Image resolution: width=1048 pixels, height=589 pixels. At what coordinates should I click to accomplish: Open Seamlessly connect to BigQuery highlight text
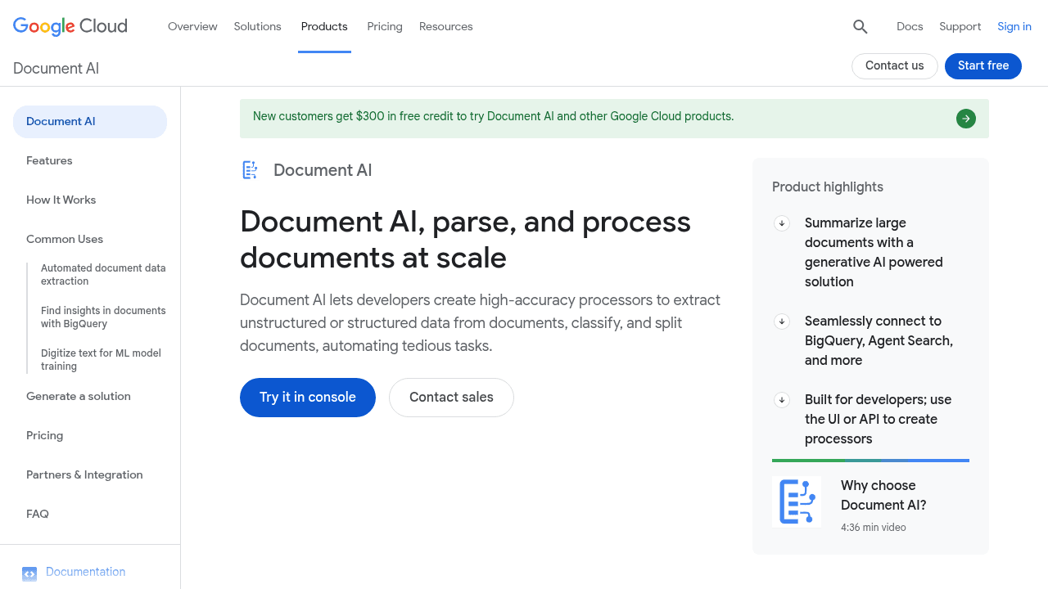[x=879, y=340]
